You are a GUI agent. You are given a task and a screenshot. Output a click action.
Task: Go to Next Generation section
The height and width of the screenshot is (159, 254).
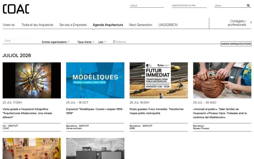(141, 25)
